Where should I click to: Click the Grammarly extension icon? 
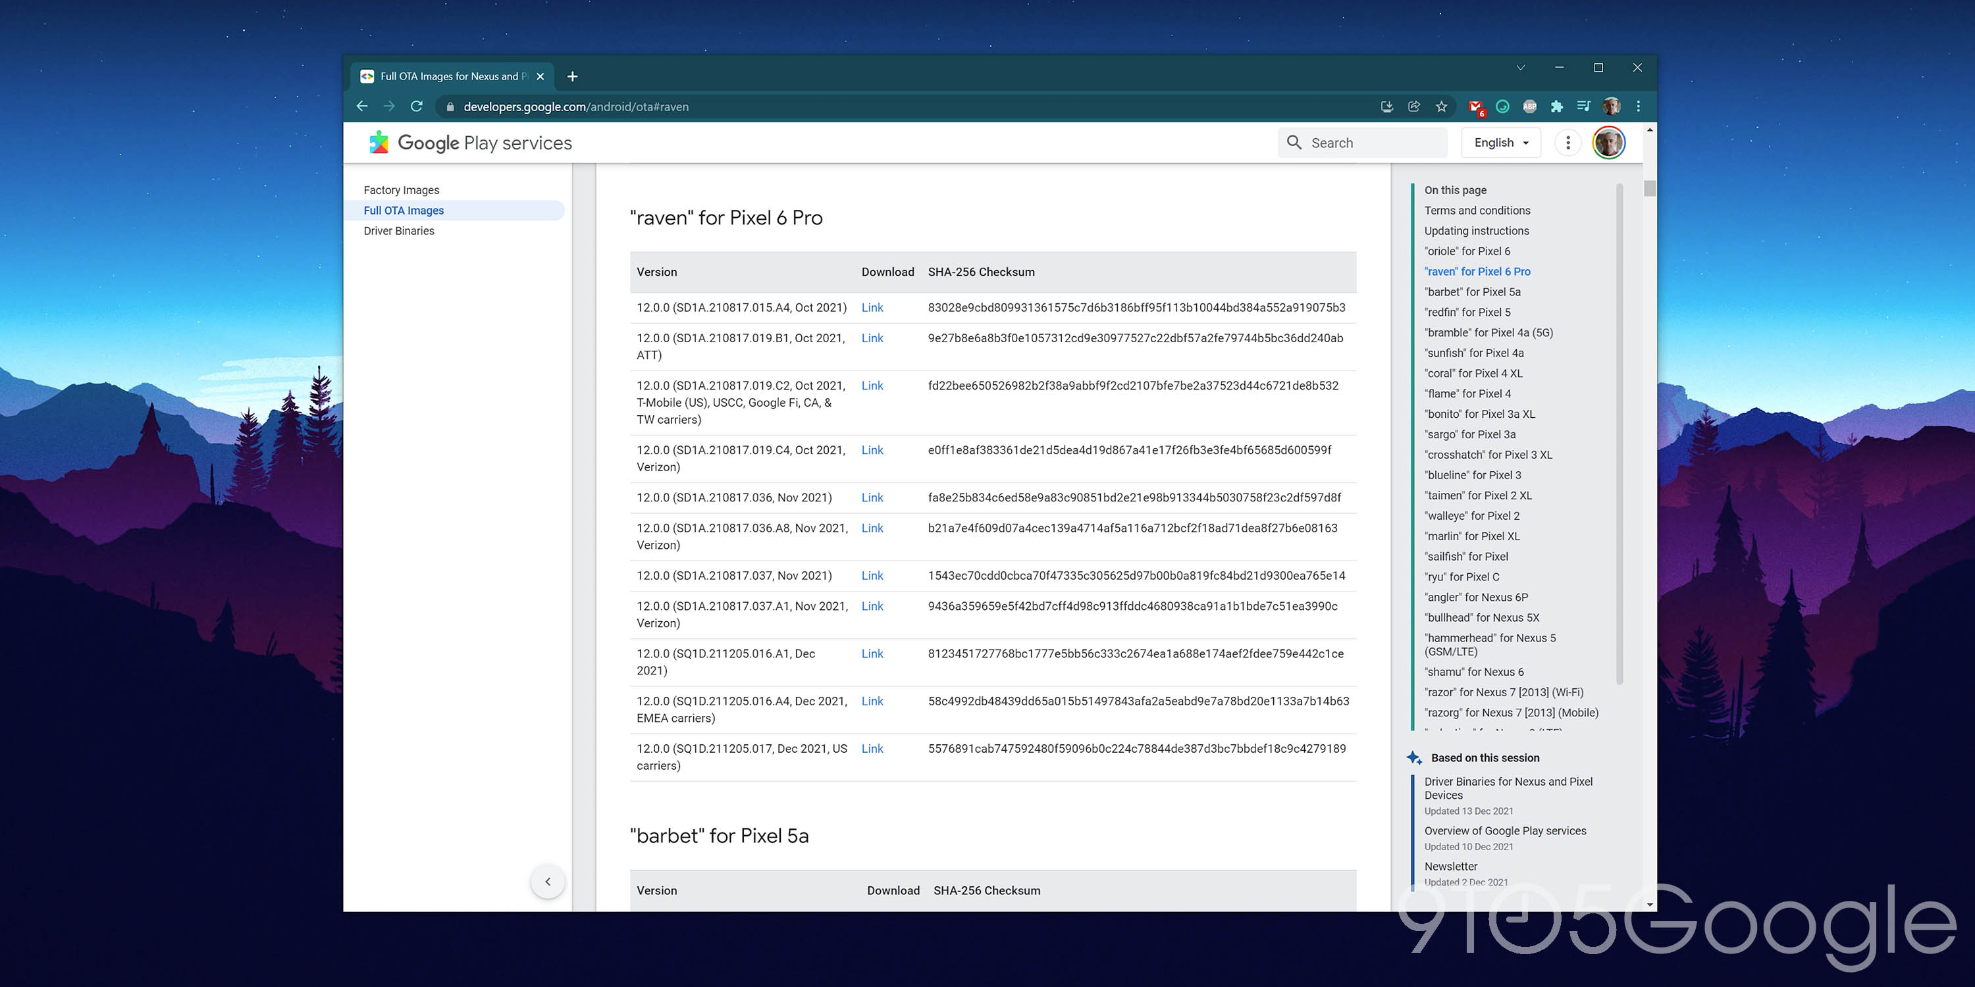pyautogui.click(x=1503, y=107)
